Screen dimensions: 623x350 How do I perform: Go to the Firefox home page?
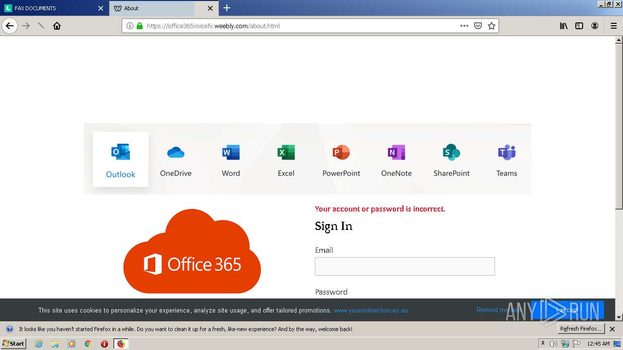(57, 26)
